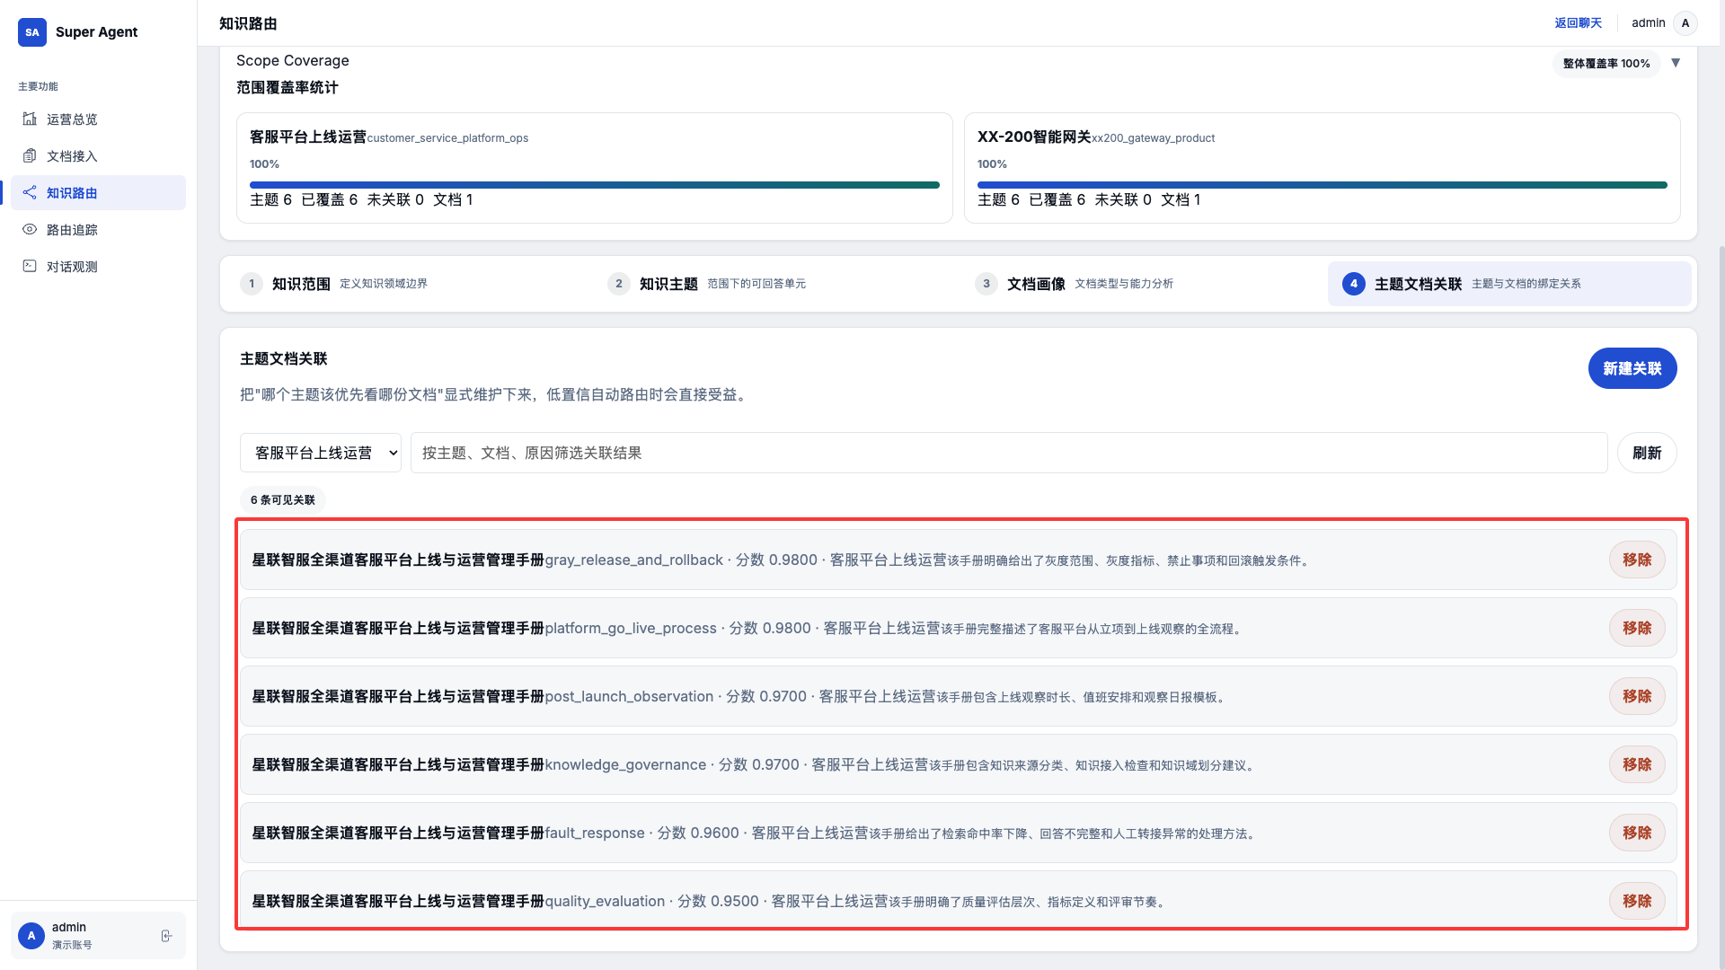Follow the 返回聊天 link
This screenshot has width=1725, height=970.
tap(1578, 23)
